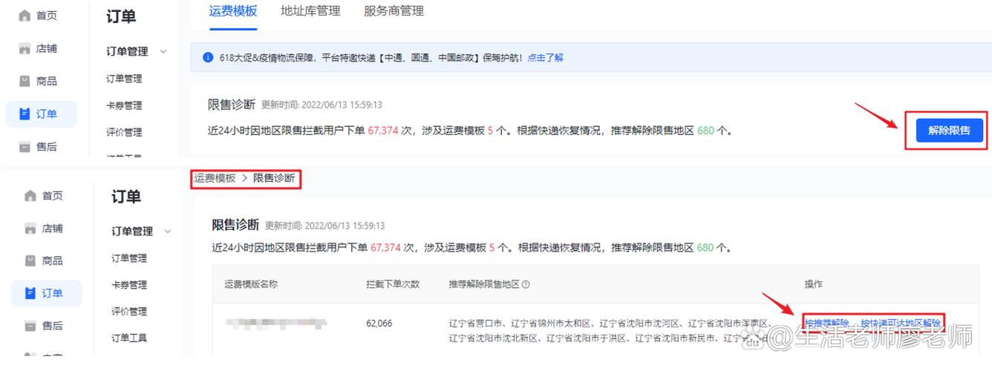
Task: Click the 首页 home icon in upper screenshot
Action: 25,16
